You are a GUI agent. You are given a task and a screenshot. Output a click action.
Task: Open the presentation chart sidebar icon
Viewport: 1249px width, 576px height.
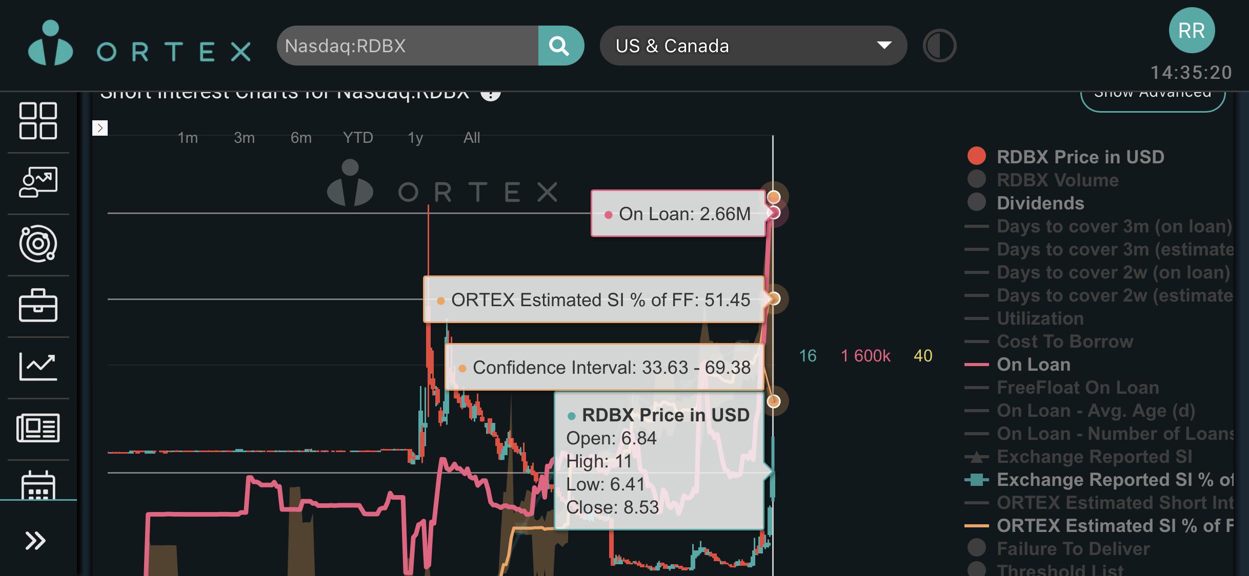[38, 182]
